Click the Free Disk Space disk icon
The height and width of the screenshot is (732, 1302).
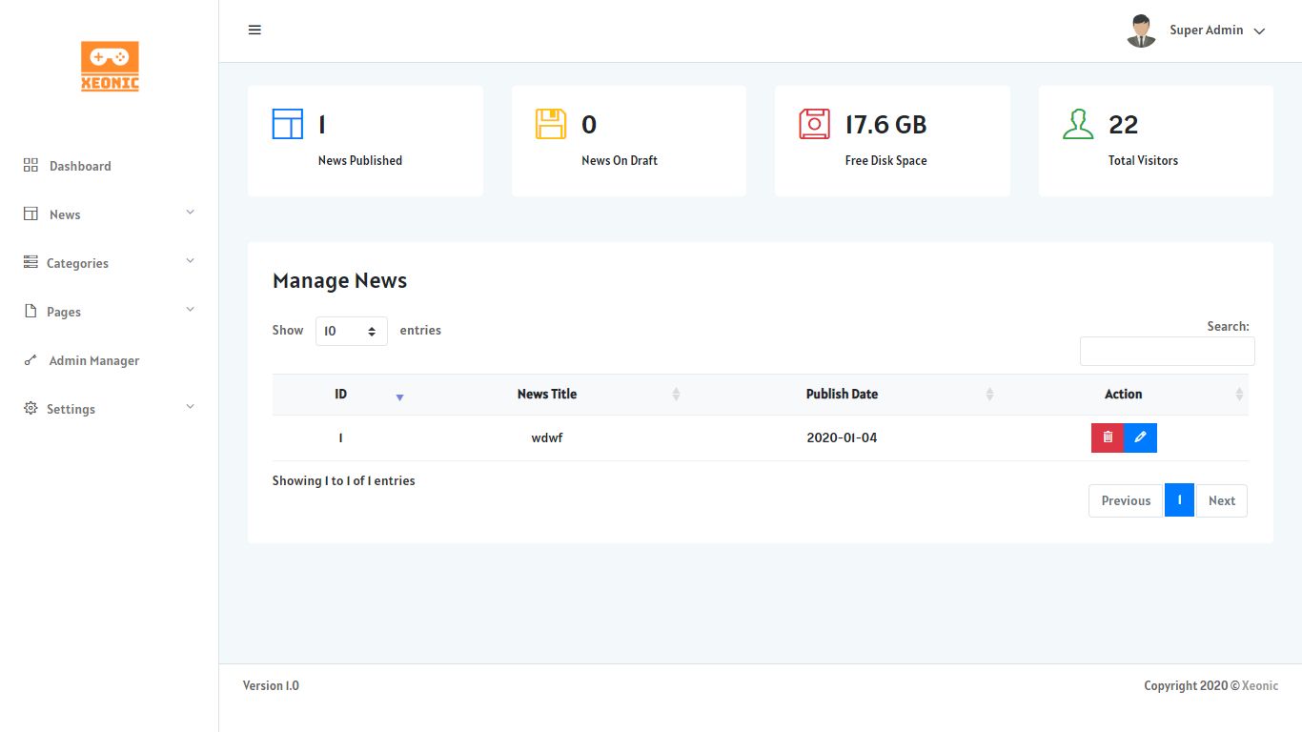[814, 124]
